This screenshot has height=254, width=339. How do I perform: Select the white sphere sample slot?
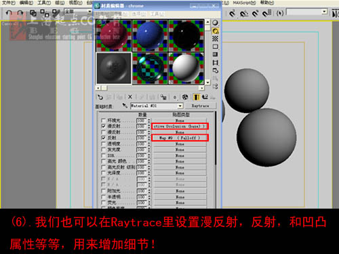point(186,68)
